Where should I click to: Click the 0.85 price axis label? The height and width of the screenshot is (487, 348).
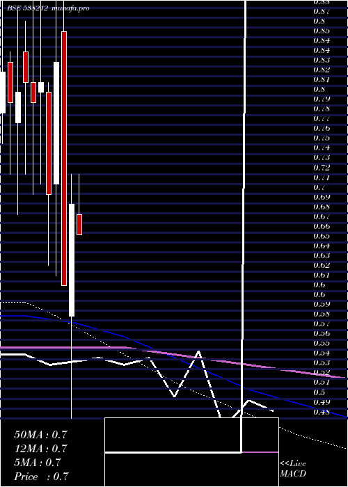coord(322,31)
